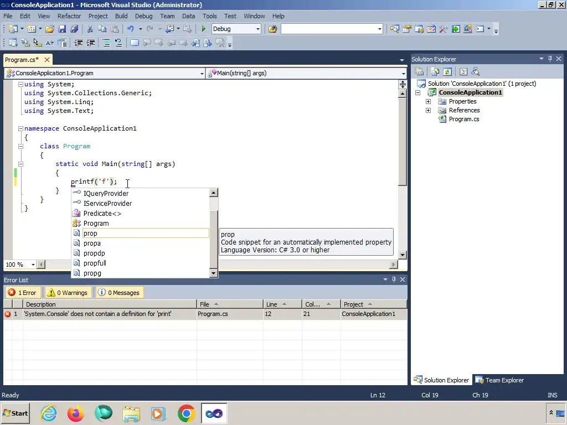Screen dimensions: 567x425
Task: Click the code editor vertical scrollbar thumb
Action: (x=403, y=142)
